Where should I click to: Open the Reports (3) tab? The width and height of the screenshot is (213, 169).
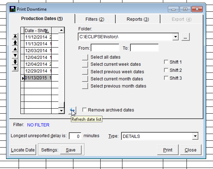pyautogui.click(x=138, y=19)
